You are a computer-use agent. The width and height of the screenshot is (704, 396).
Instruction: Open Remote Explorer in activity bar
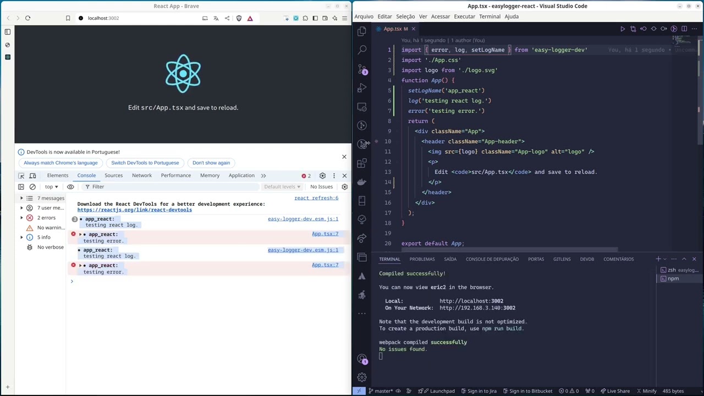click(362, 107)
